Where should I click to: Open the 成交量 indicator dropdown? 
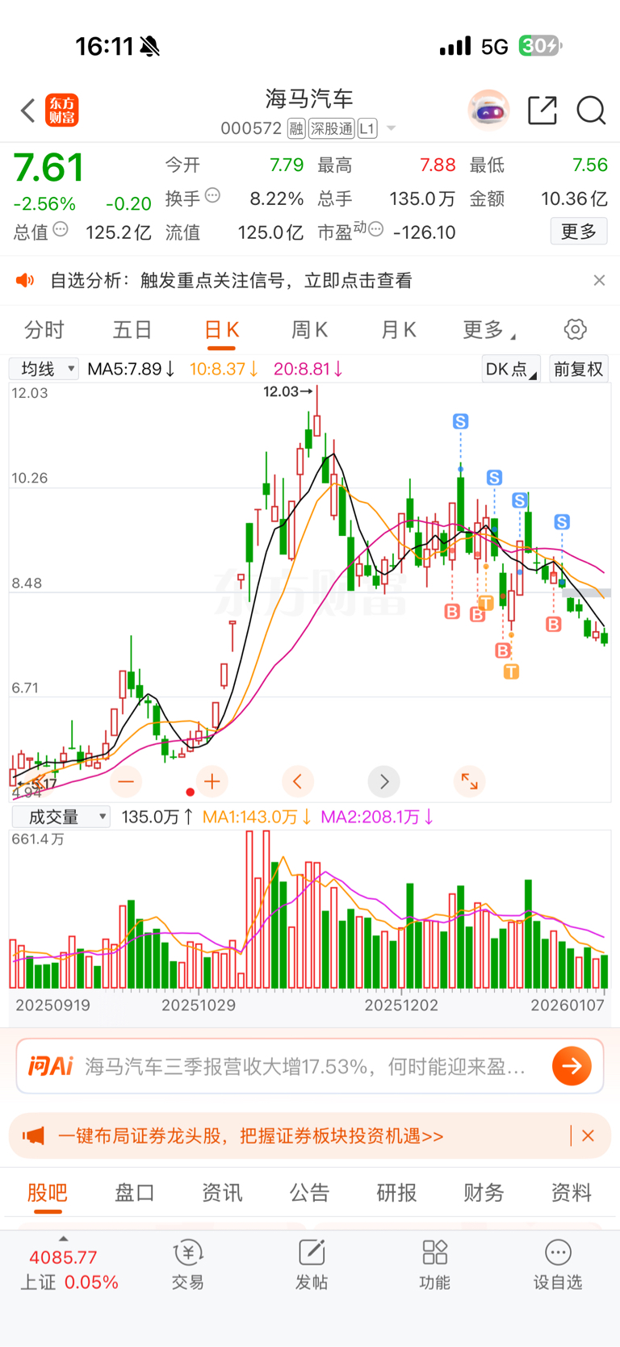pos(61,817)
